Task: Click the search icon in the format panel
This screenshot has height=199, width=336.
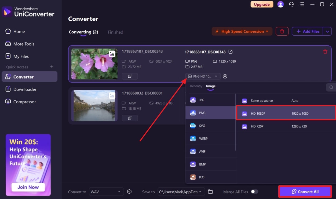Action: 331,87
